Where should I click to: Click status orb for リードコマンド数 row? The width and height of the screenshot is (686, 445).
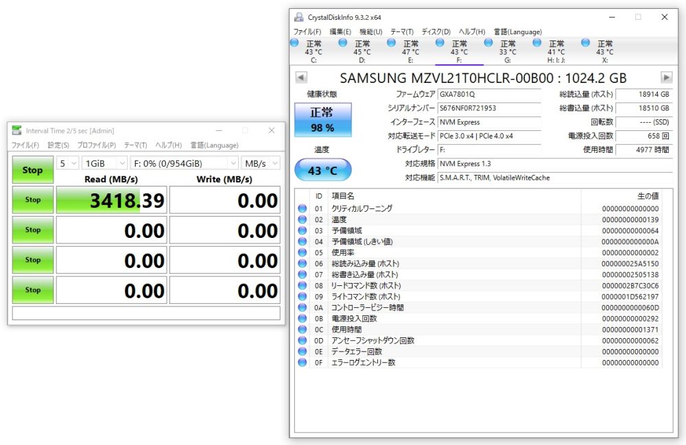pos(303,285)
